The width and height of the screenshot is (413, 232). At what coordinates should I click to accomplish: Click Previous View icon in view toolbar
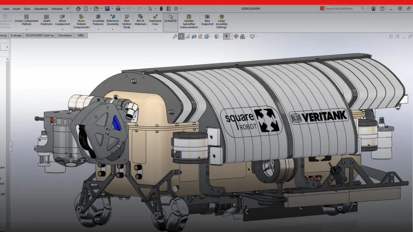pyautogui.click(x=188, y=37)
